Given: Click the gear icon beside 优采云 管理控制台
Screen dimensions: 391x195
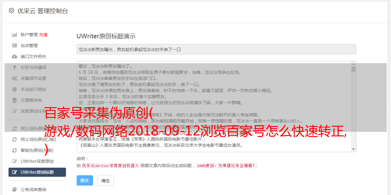Looking at the screenshot, I should (x=11, y=11).
